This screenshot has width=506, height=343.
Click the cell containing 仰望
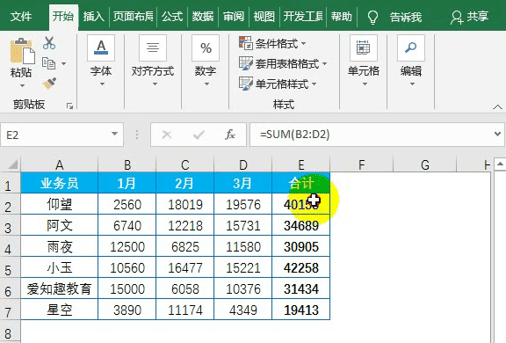click(60, 204)
